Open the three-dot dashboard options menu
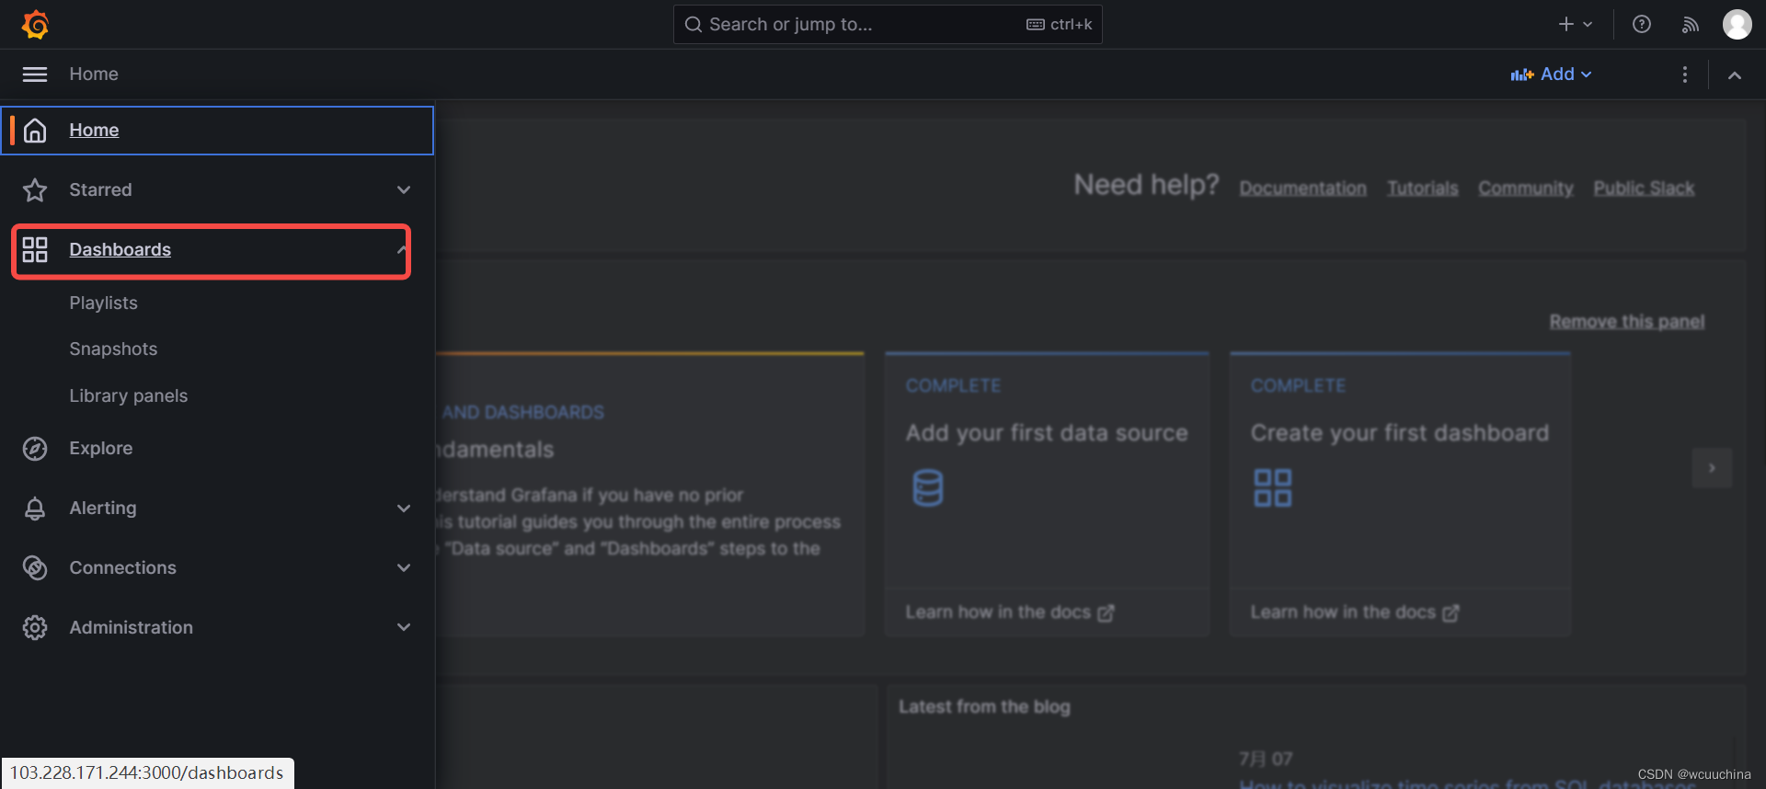Viewport: 1766px width, 789px height. click(1685, 74)
